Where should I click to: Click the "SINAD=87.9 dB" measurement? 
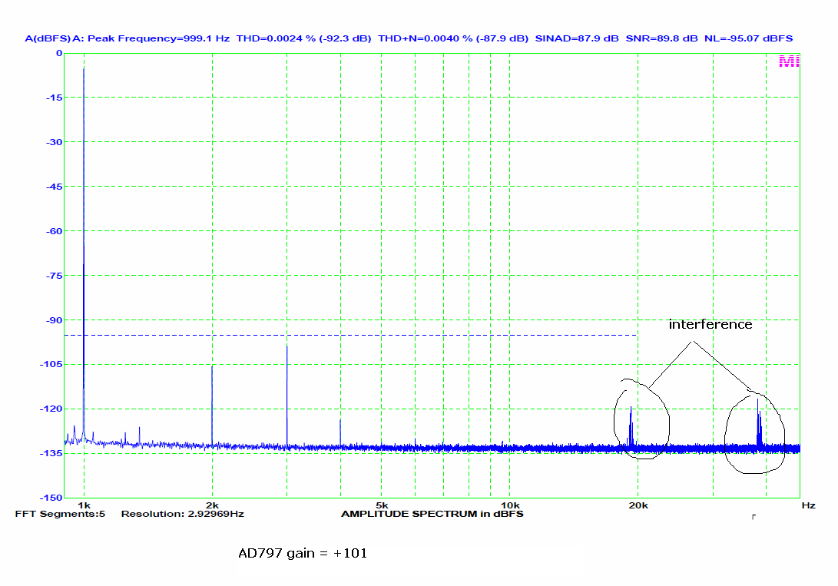pos(577,38)
